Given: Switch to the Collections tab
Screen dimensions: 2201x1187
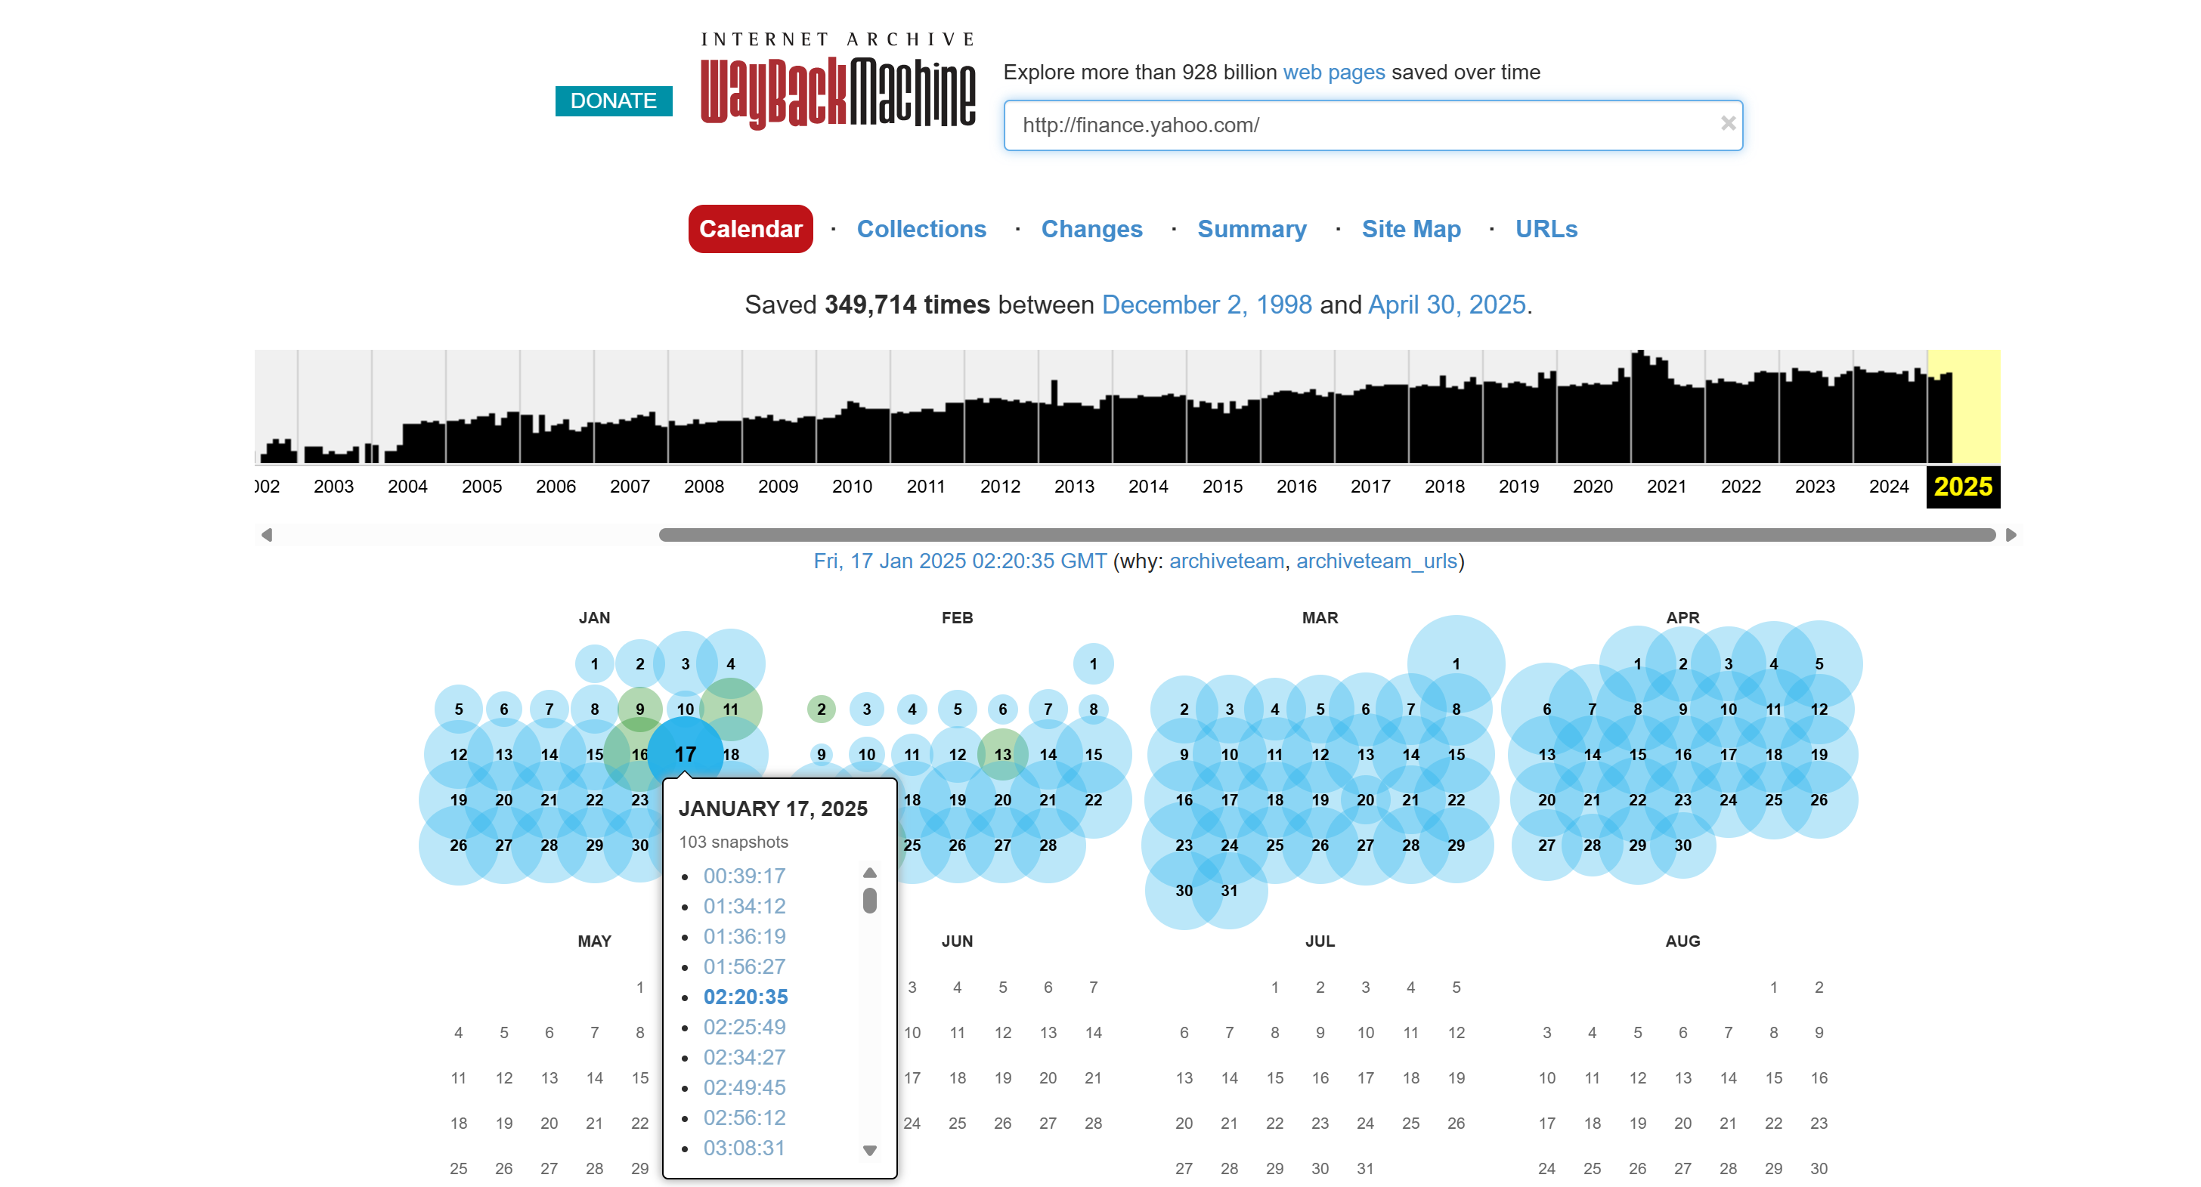Looking at the screenshot, I should (x=922, y=229).
